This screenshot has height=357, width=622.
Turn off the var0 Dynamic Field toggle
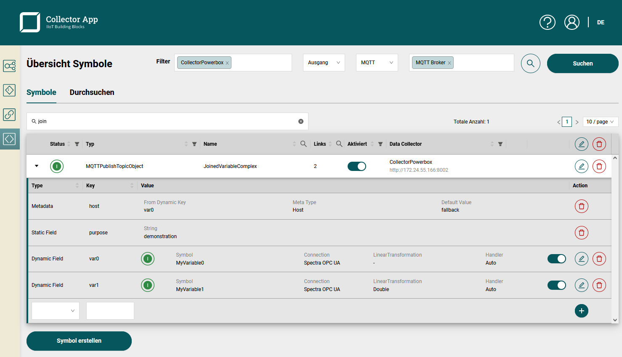556,259
